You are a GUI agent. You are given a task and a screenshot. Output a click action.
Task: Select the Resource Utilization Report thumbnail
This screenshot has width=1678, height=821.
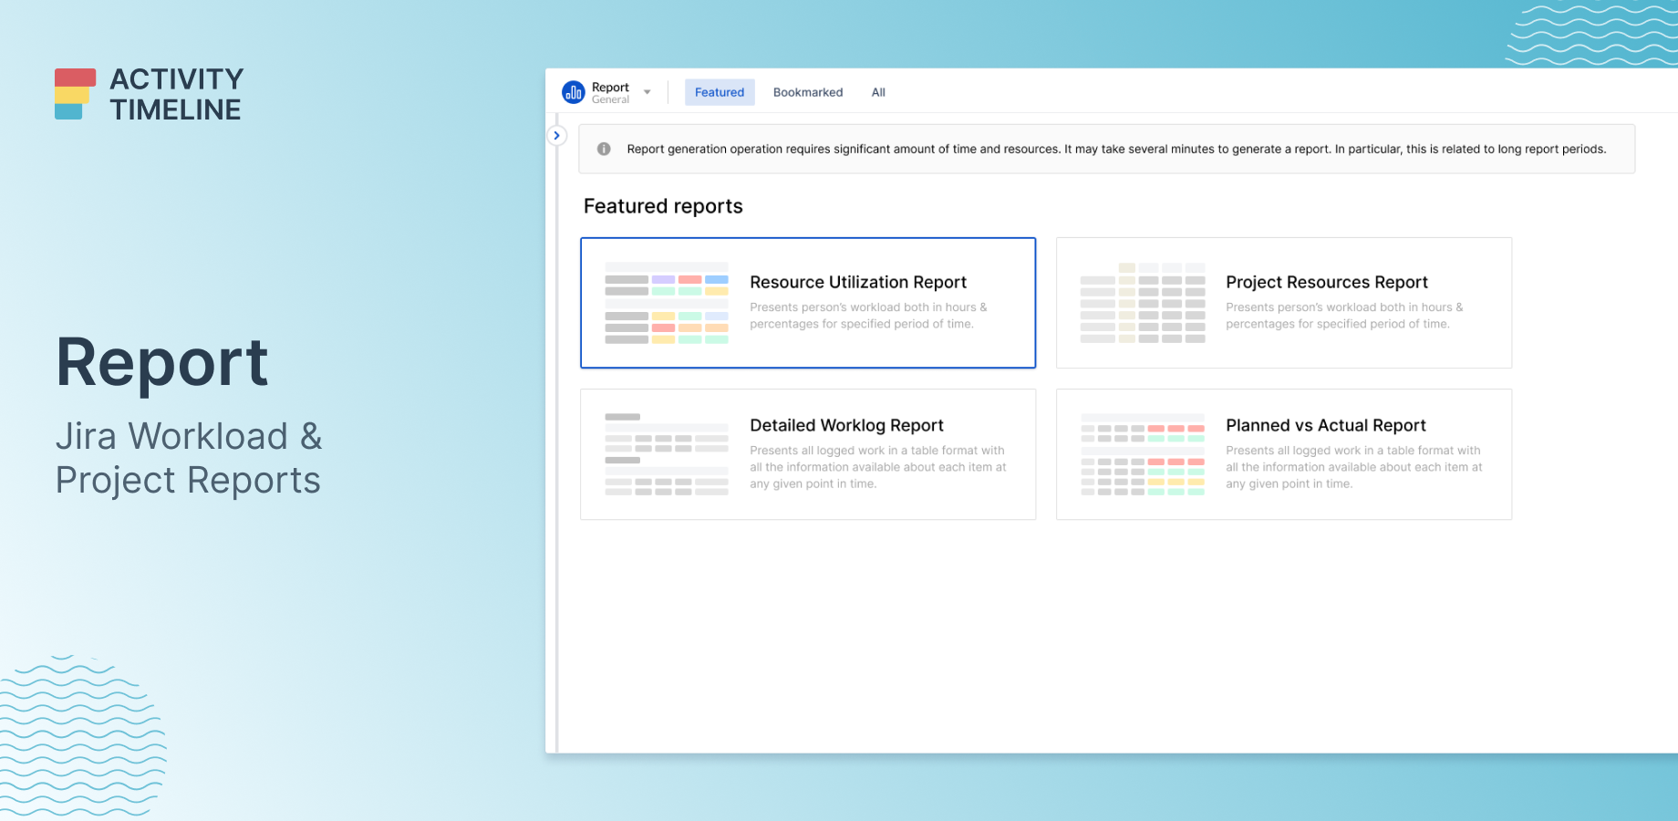click(667, 303)
